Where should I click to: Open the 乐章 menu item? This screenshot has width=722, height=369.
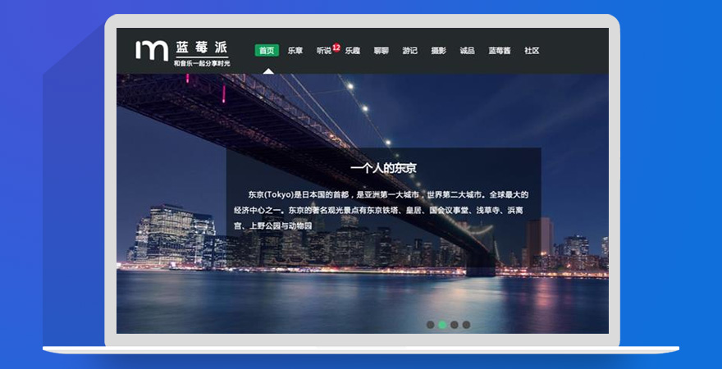[x=295, y=51]
